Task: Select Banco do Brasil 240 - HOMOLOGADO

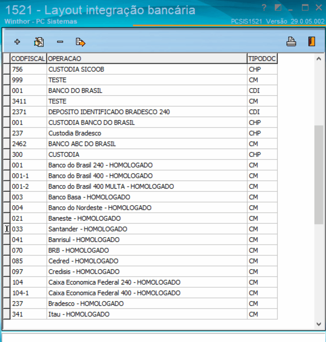Action: tap(147, 165)
